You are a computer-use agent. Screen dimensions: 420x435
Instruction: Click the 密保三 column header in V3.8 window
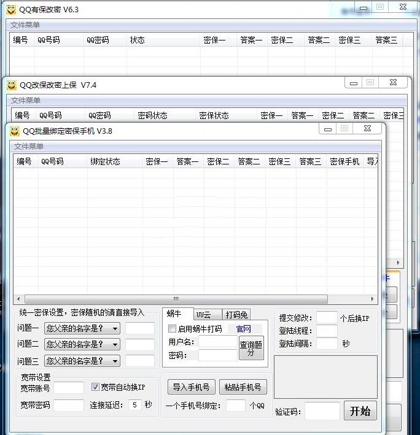(x=281, y=161)
